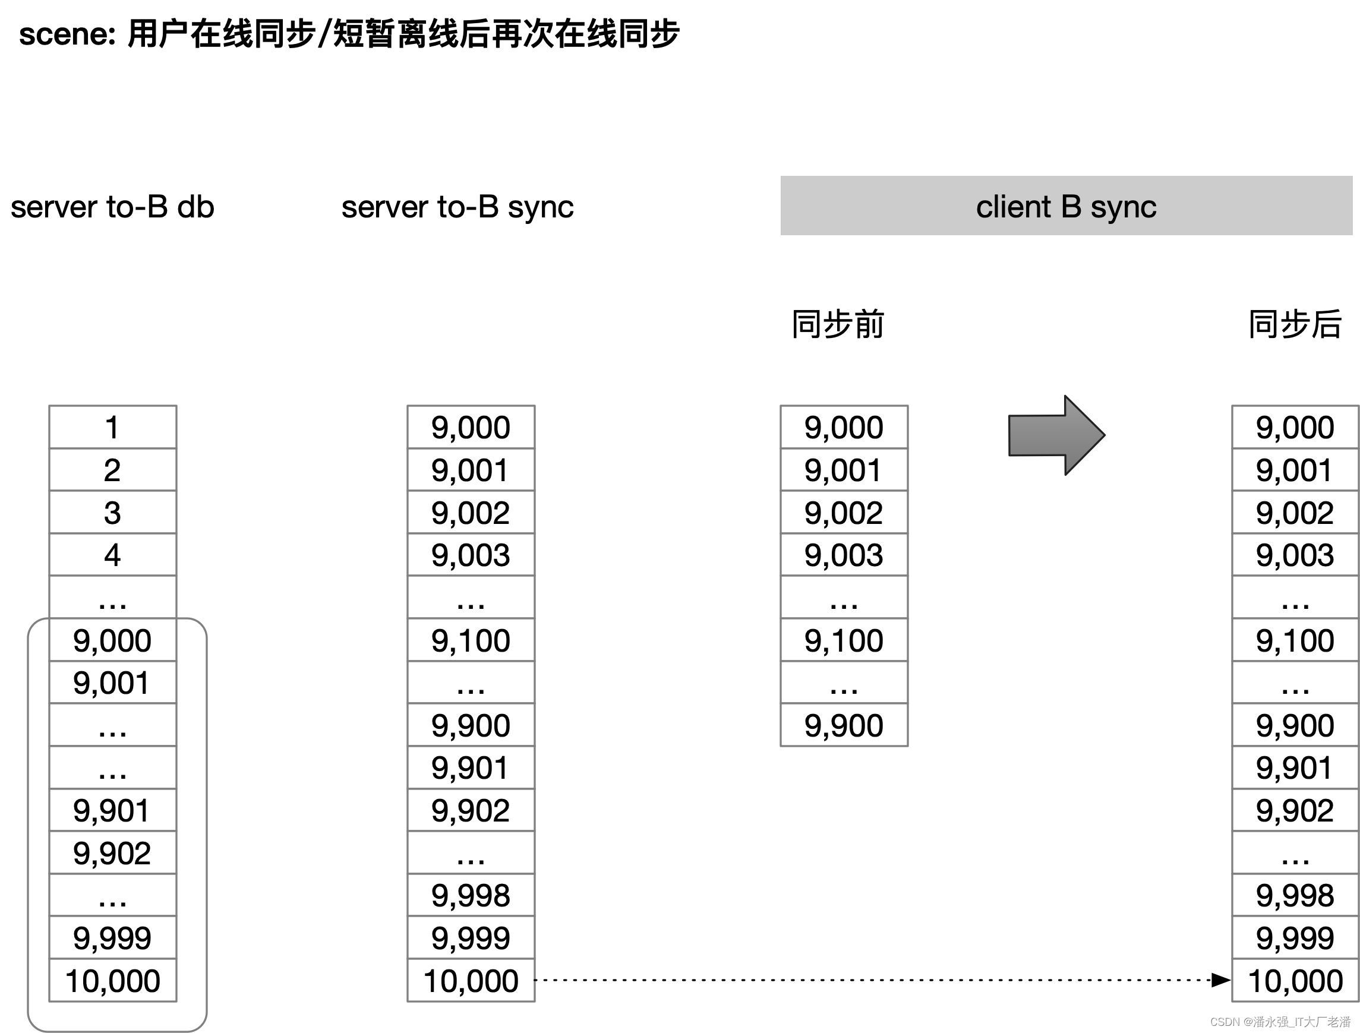
Task: Pick cell 9,900 in server to-B sync column
Action: pyautogui.click(x=471, y=725)
